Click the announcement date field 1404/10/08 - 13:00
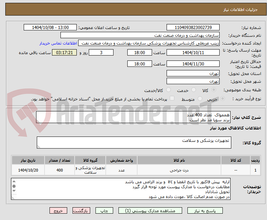The height and width of the screenshot is (220, 267). [50, 28]
